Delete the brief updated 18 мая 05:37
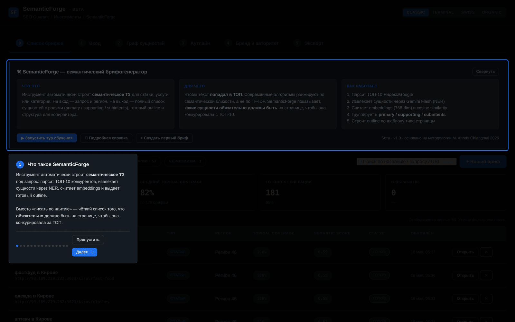 tap(486, 252)
